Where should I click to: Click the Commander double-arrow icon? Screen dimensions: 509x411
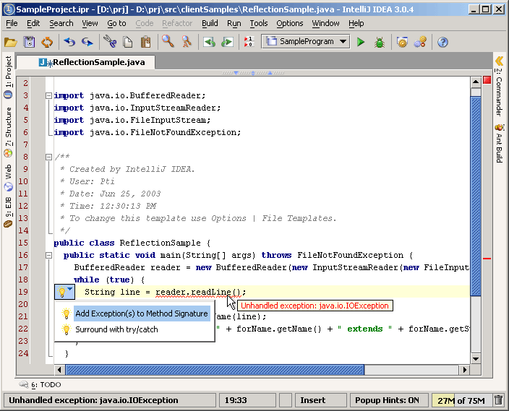tap(500, 61)
